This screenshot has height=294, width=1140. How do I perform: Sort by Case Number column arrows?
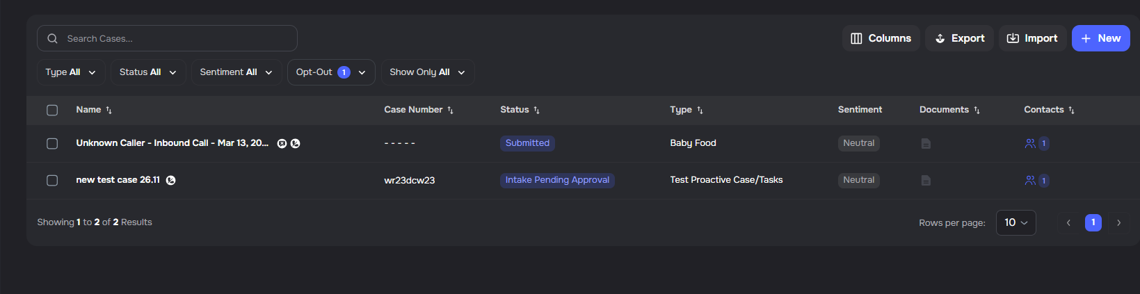[x=450, y=111]
